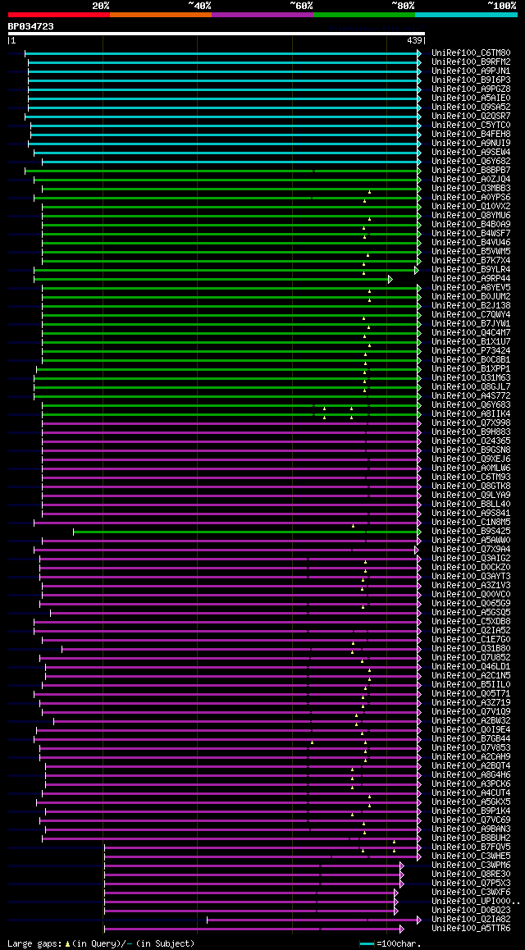Click the UniRef100_C1N8M5 label
The width and height of the screenshot is (525, 950).
[471, 523]
